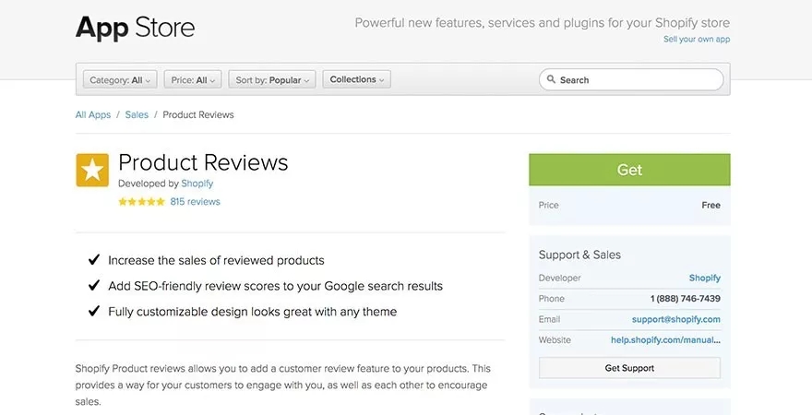
Task: Click the phone number 1 (888) 746-7439
Action: [x=685, y=299]
